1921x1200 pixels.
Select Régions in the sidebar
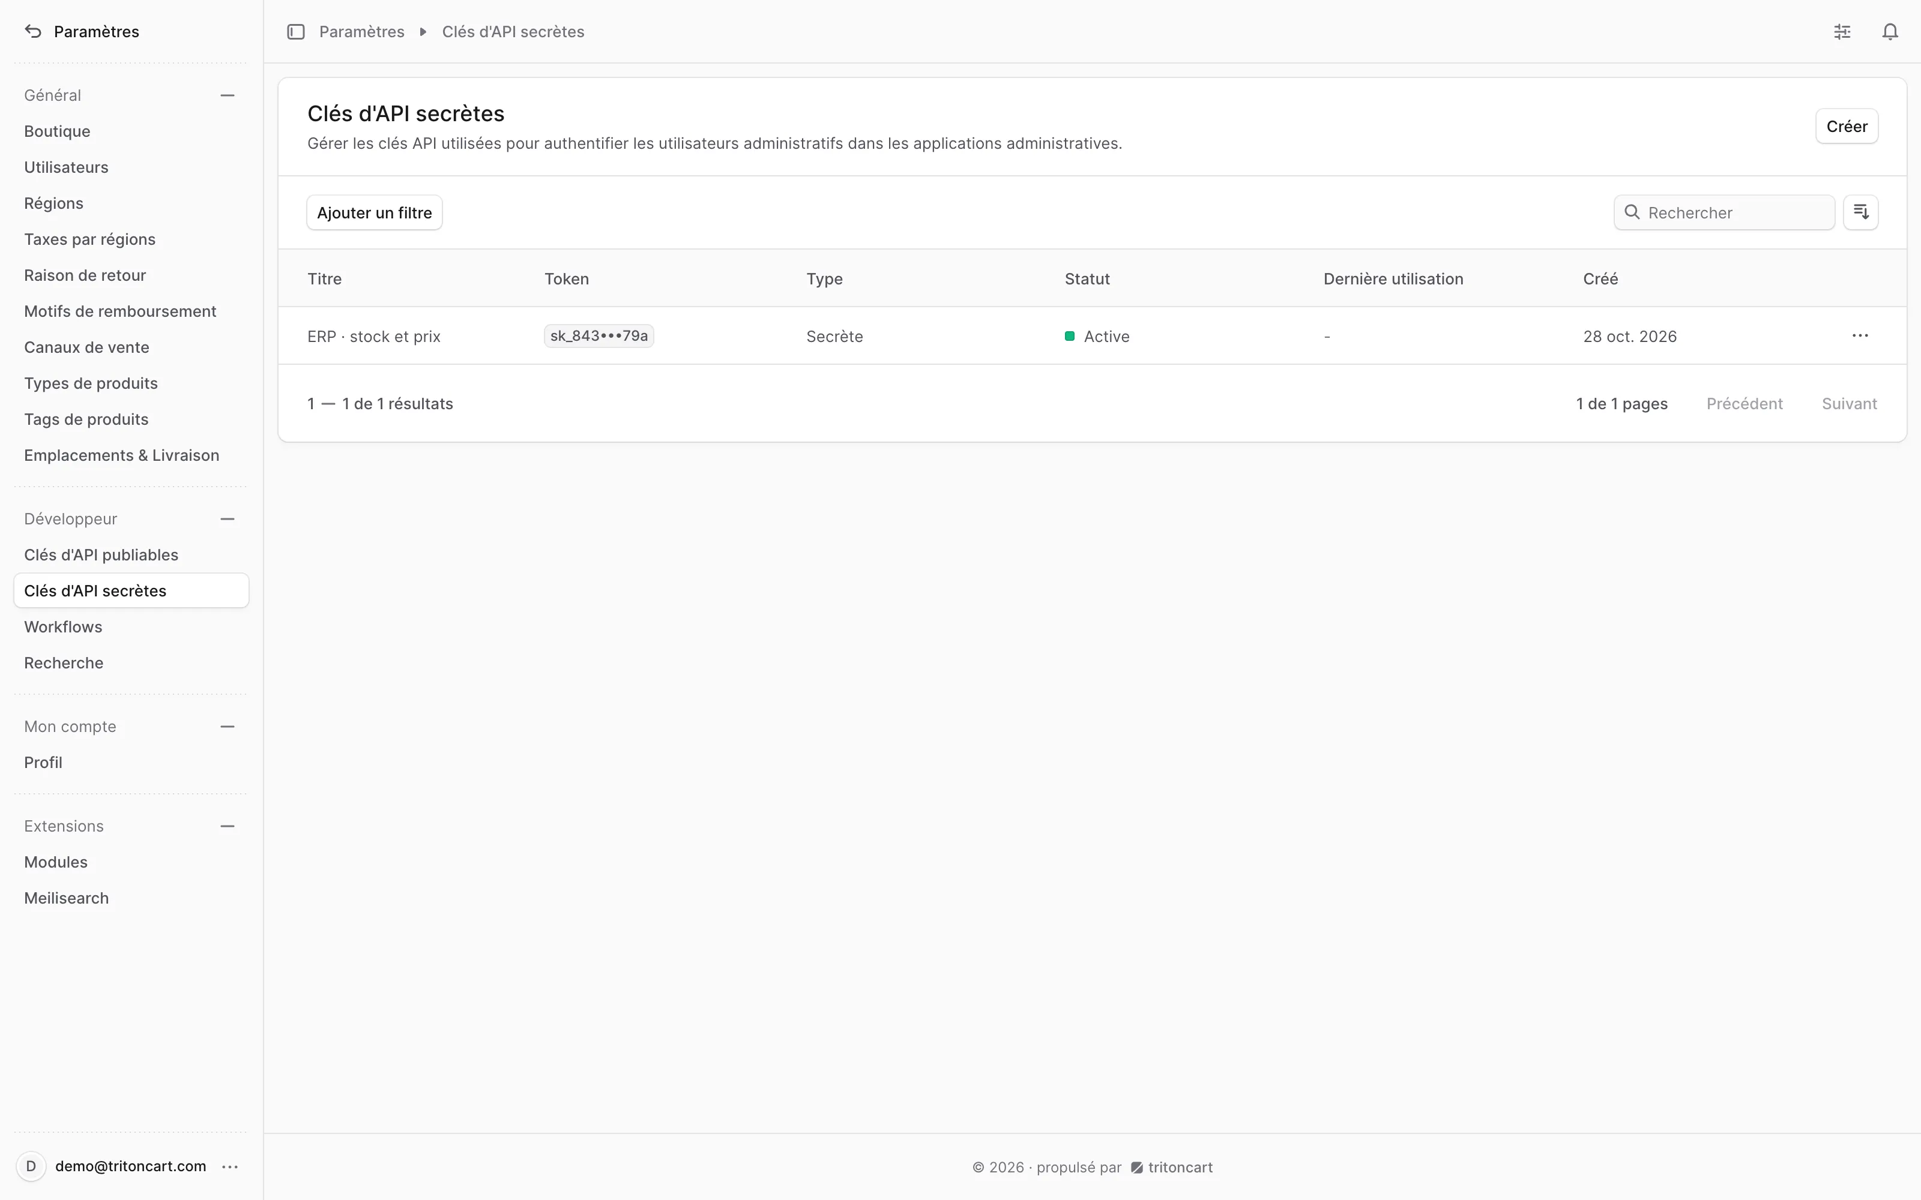point(131,203)
